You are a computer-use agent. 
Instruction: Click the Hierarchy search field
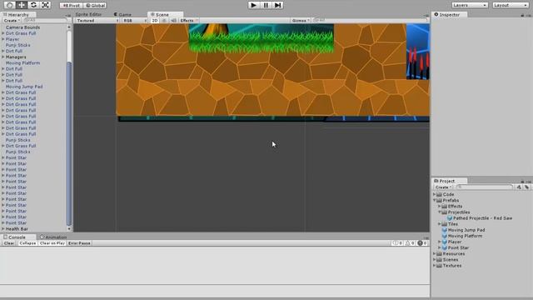coord(45,20)
